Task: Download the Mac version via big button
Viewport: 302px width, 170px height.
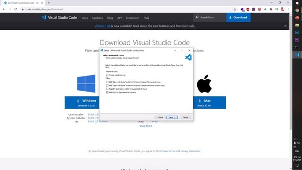Action: 210,102
